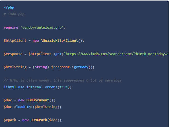169x127 pixels.
Task: Click the imdb.com URL string
Action: (x=116, y=54)
